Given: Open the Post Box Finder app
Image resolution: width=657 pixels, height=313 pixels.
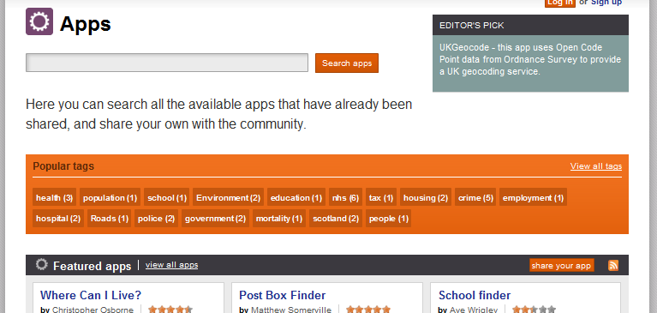Looking at the screenshot, I should 283,295.
